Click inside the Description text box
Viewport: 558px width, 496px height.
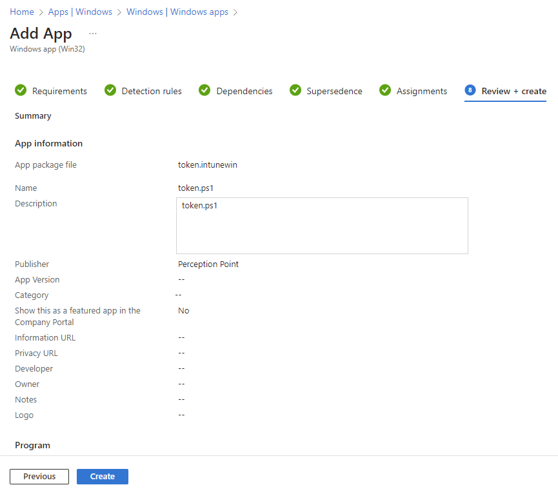pos(322,226)
